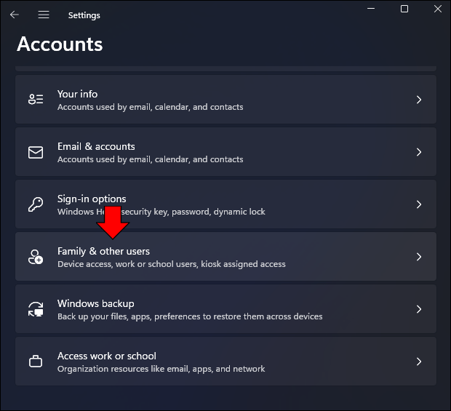Expand Family & other users chevron
This screenshot has width=451, height=411.
(419, 257)
